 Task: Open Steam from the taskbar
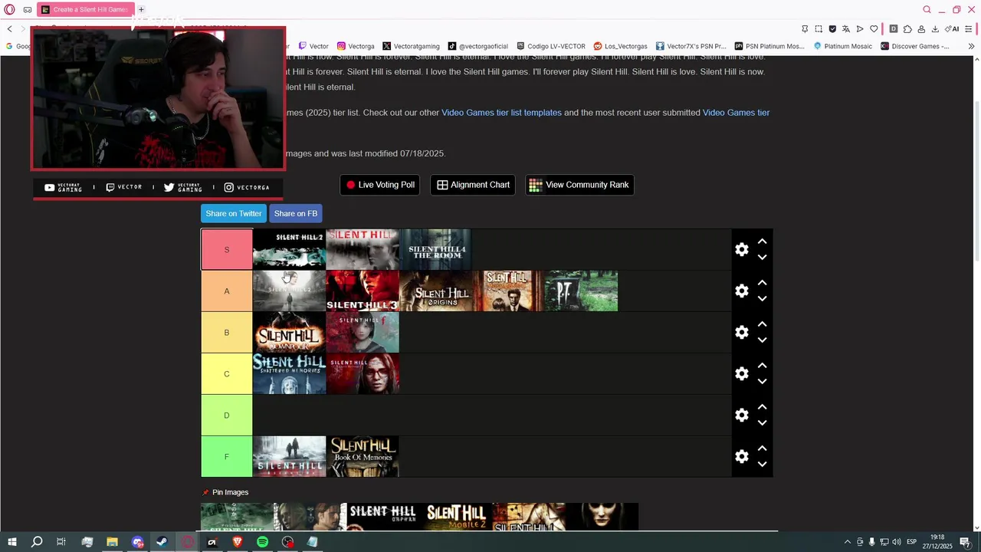[x=162, y=542]
